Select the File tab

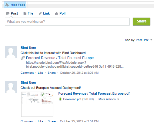point(30,13)
